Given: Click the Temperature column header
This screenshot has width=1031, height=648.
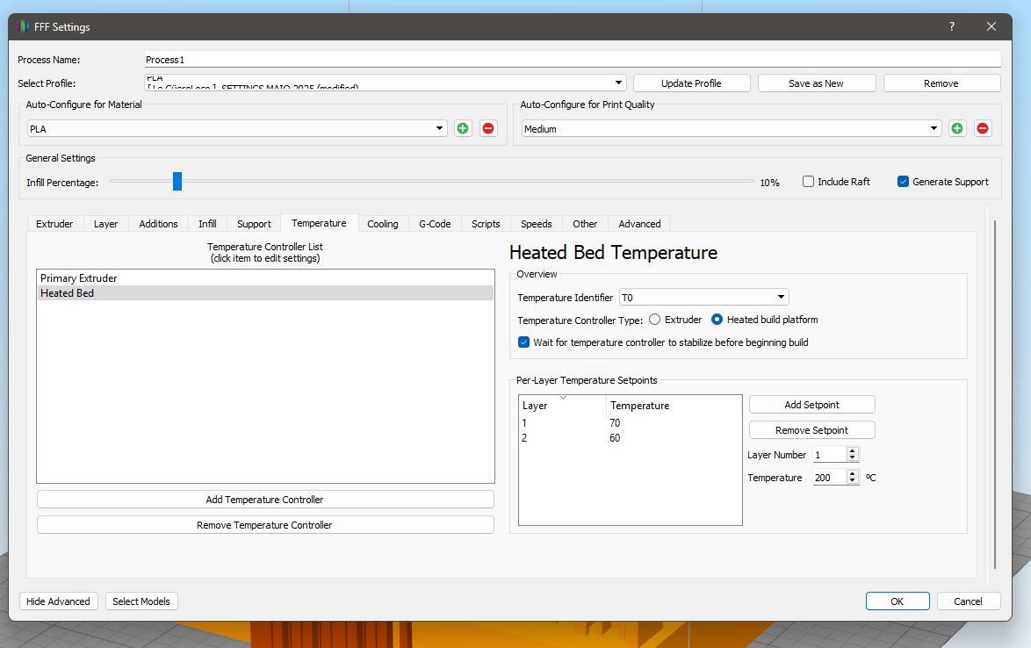Looking at the screenshot, I should click(x=674, y=406).
